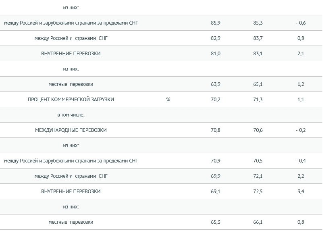
Task: Select the last местные перевозки row label
Action: tap(71, 222)
